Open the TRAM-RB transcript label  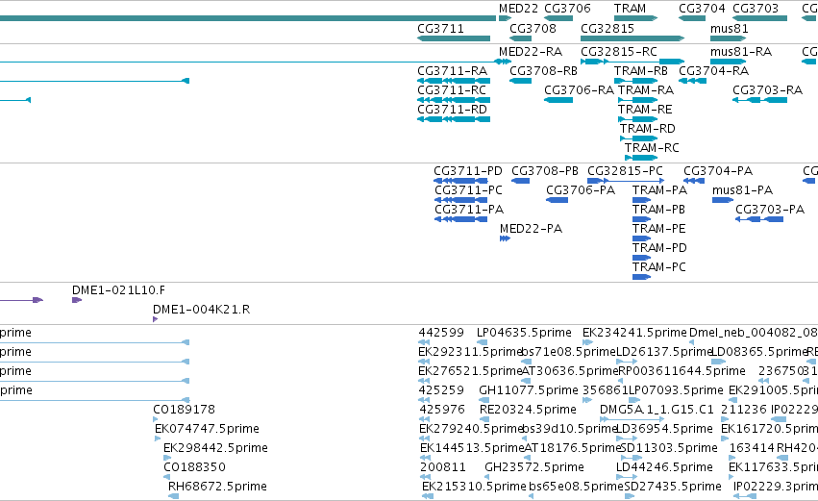(x=640, y=70)
